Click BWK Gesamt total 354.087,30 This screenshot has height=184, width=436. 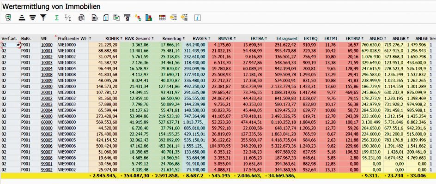click(x=136, y=175)
